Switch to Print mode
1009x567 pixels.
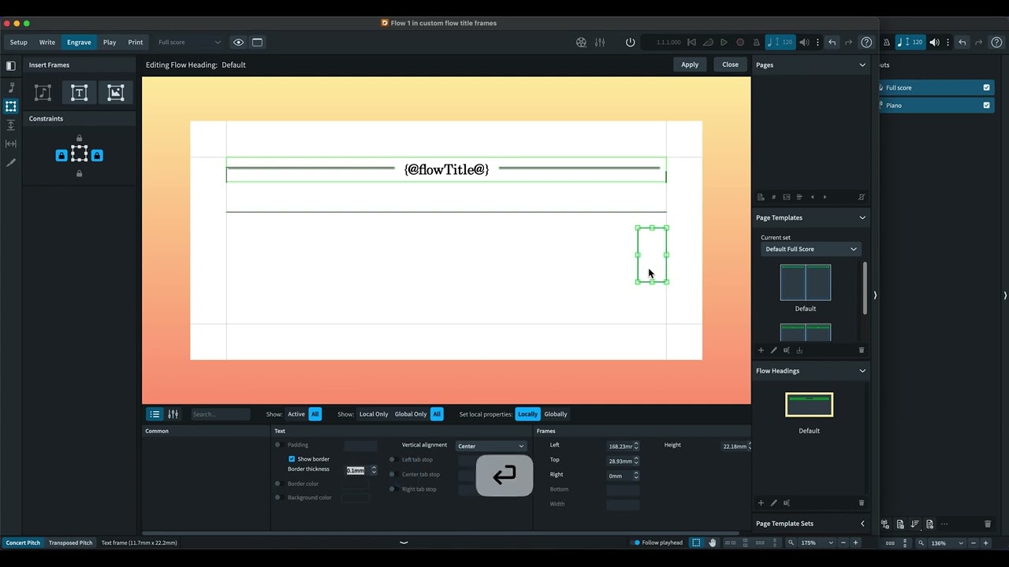click(136, 43)
